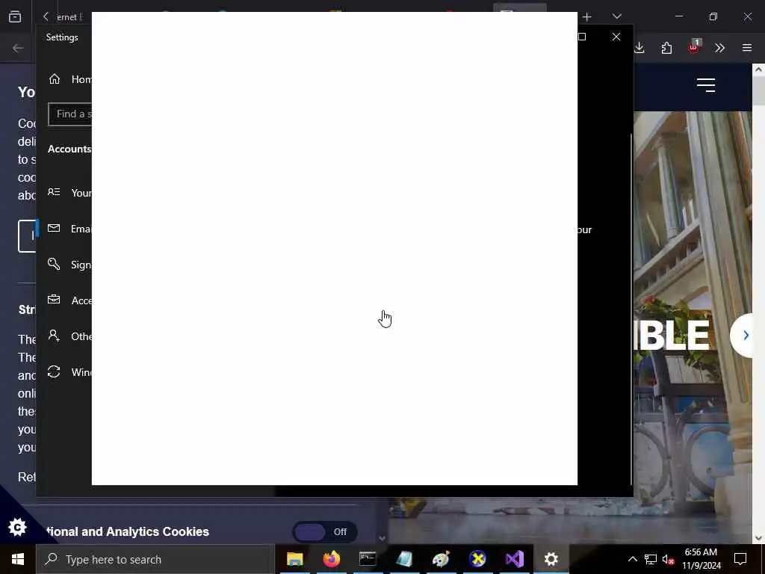Open the website's three-line navigation menu
This screenshot has height=574, width=765.
point(706,85)
